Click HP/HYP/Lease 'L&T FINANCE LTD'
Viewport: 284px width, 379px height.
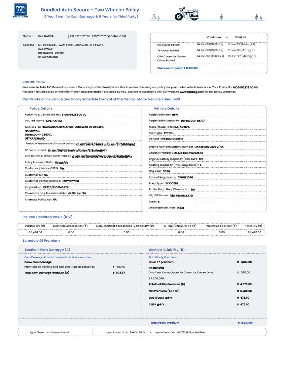click(x=181, y=195)
